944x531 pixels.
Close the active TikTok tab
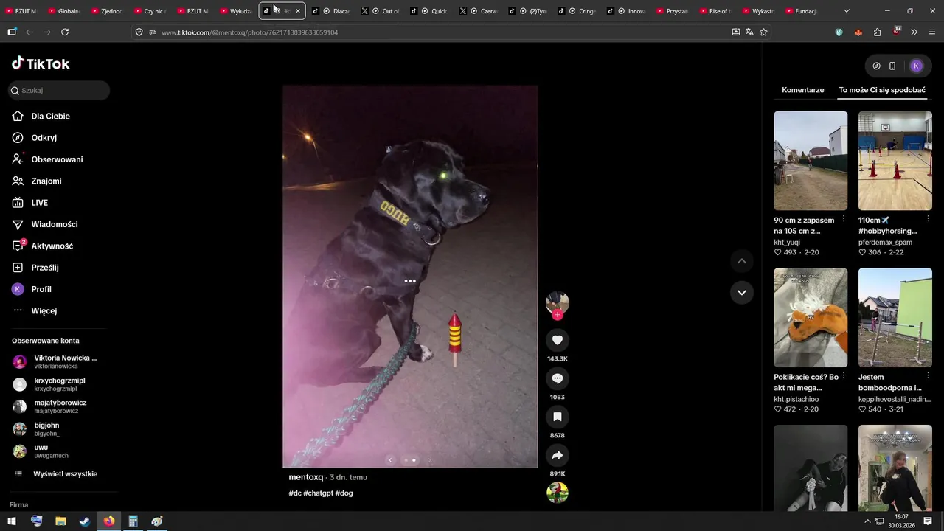click(x=298, y=11)
